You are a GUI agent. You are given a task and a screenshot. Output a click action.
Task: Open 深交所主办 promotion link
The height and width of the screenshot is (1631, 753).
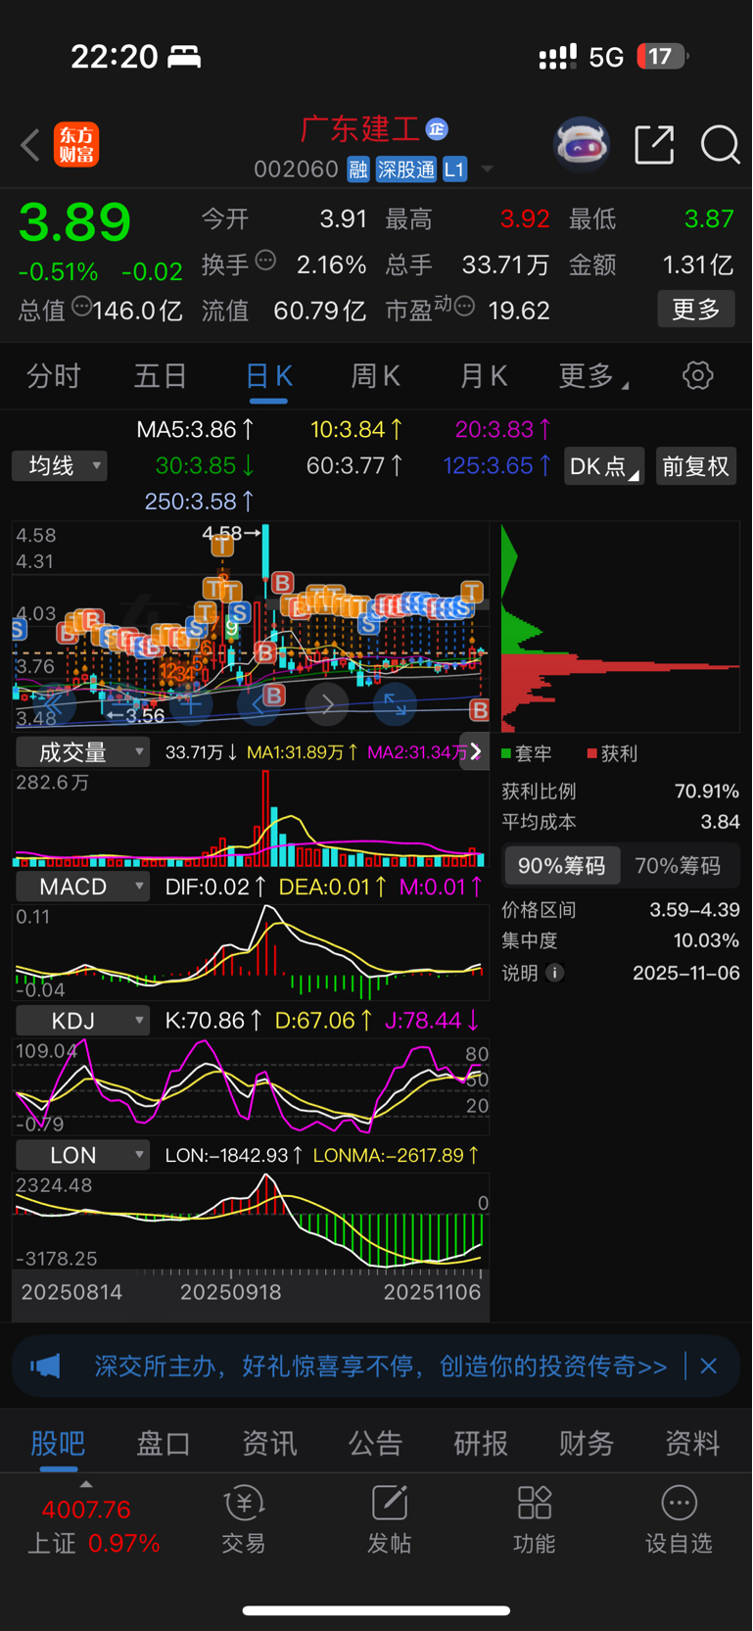pyautogui.click(x=381, y=1366)
